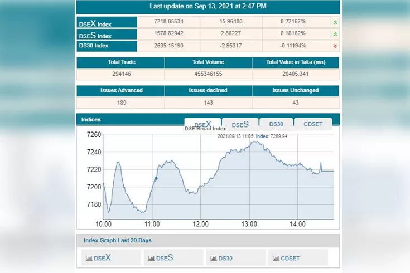Click the chart icon beside DSEX 30-day link
The image size is (410, 273).
point(89,259)
